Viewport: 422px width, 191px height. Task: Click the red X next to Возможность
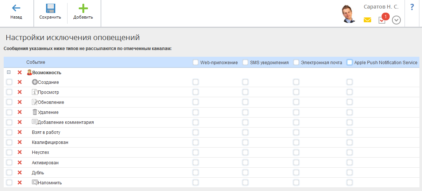tap(20, 72)
